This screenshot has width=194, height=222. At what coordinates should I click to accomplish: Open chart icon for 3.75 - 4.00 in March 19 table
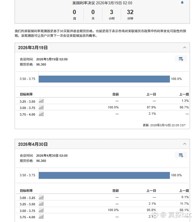(x=41, y=114)
